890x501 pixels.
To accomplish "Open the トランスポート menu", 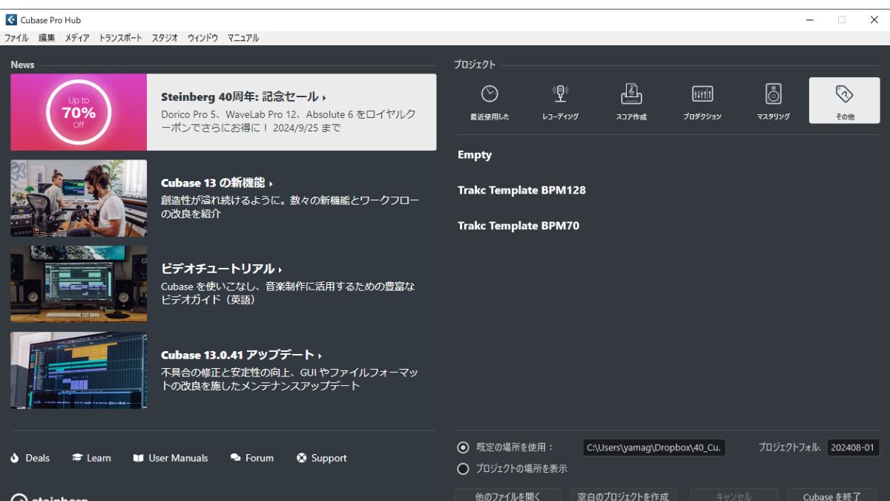I will pyautogui.click(x=120, y=38).
